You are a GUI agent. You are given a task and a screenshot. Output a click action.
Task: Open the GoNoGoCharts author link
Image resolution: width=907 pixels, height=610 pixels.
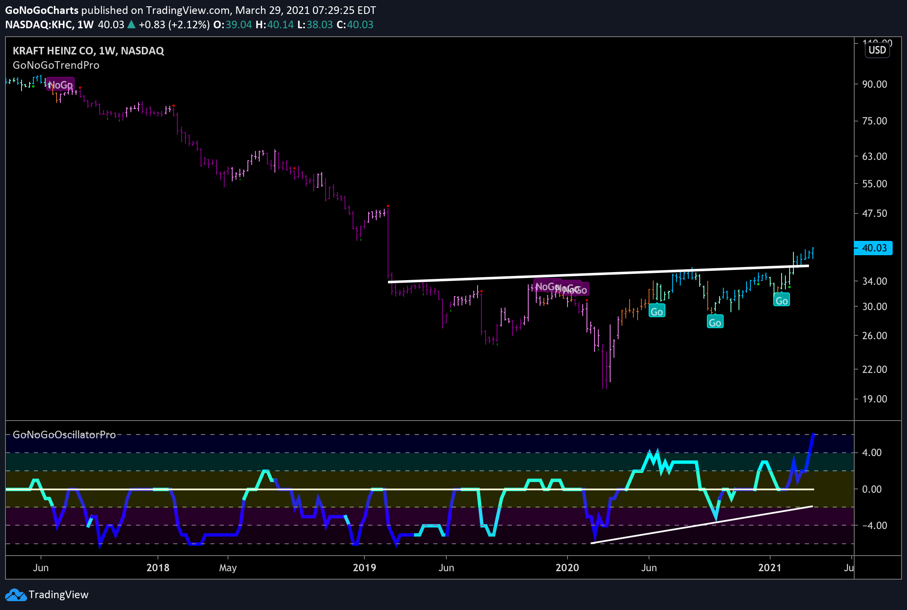click(x=41, y=10)
